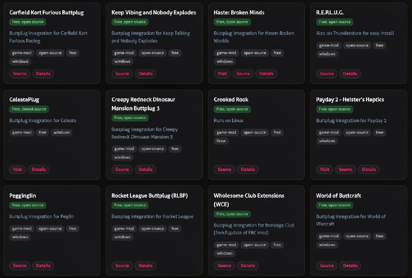Click the Crooked Rook title

(x=231, y=99)
